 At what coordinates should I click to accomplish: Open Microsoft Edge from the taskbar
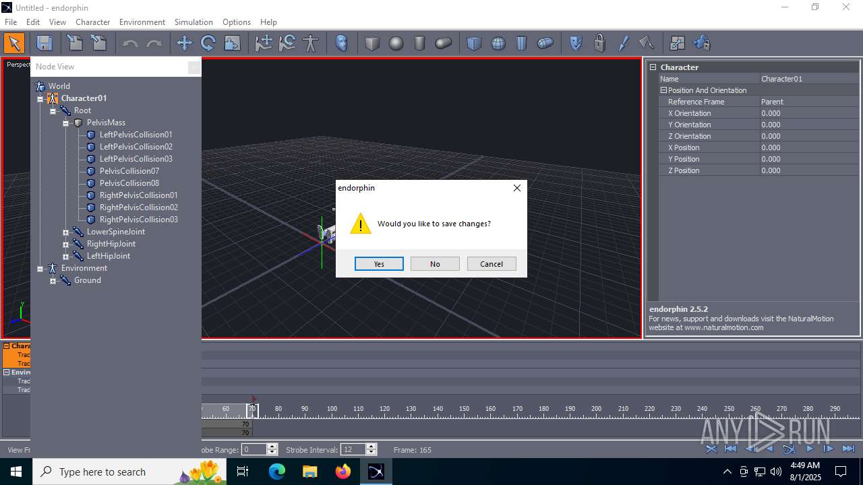[277, 472]
